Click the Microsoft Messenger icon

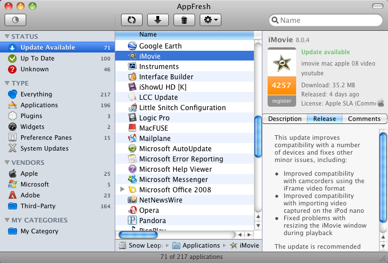[x=132, y=179]
